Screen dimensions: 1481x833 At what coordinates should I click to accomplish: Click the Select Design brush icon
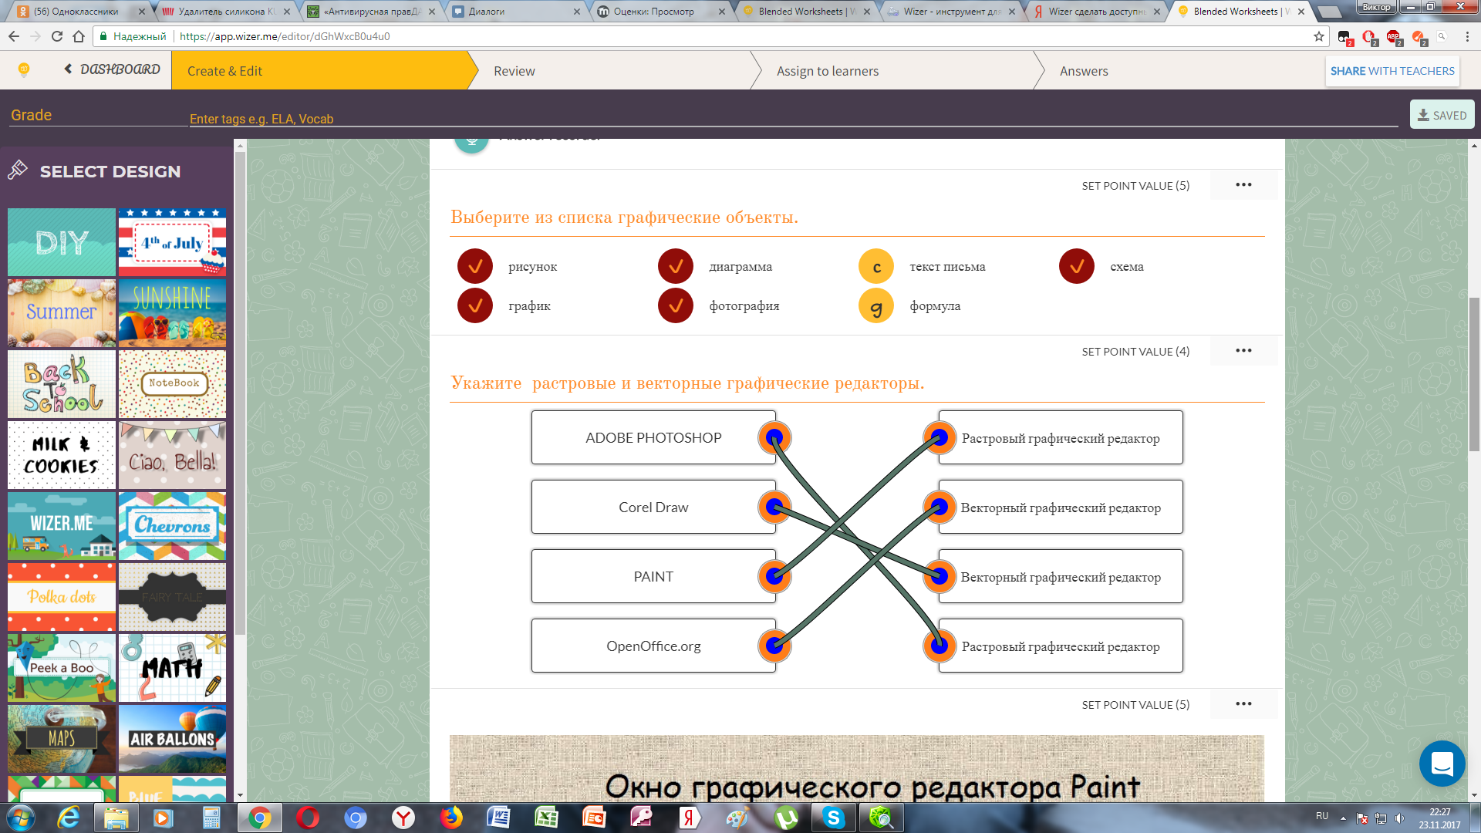(x=18, y=170)
